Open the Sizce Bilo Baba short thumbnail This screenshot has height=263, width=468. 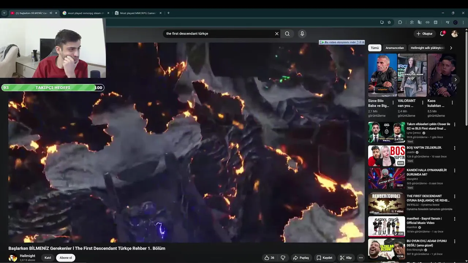point(382,75)
